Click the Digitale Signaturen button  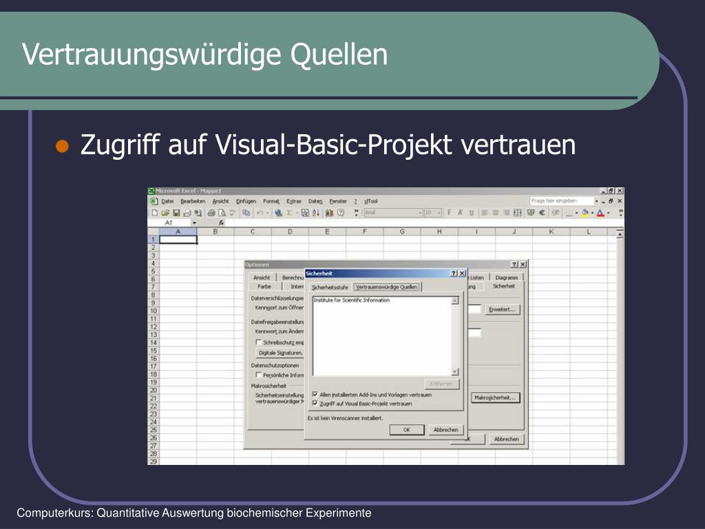(280, 353)
